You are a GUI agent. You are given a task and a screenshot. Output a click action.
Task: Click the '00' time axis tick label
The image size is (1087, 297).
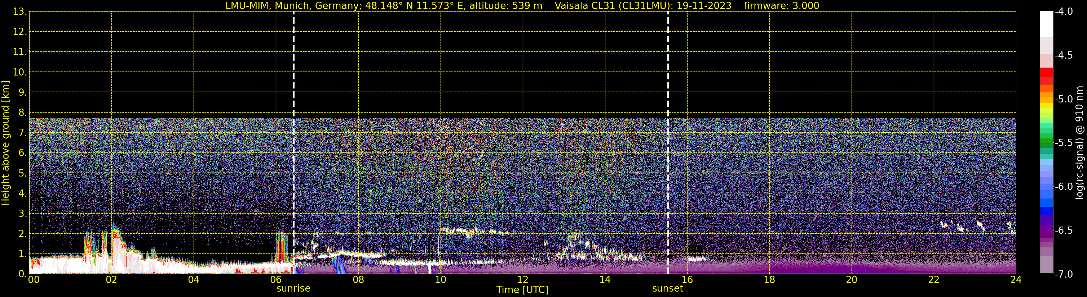pos(34,280)
